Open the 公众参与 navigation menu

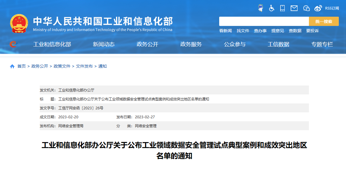click(x=235, y=44)
